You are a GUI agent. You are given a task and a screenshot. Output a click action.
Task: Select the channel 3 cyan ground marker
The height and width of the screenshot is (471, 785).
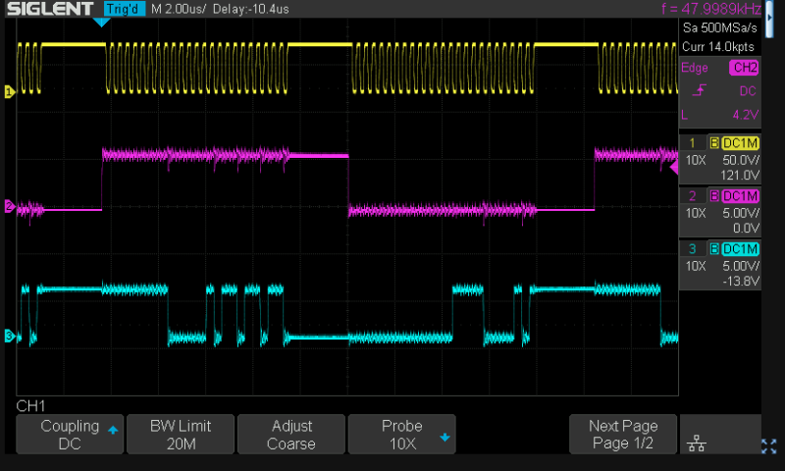click(x=9, y=337)
